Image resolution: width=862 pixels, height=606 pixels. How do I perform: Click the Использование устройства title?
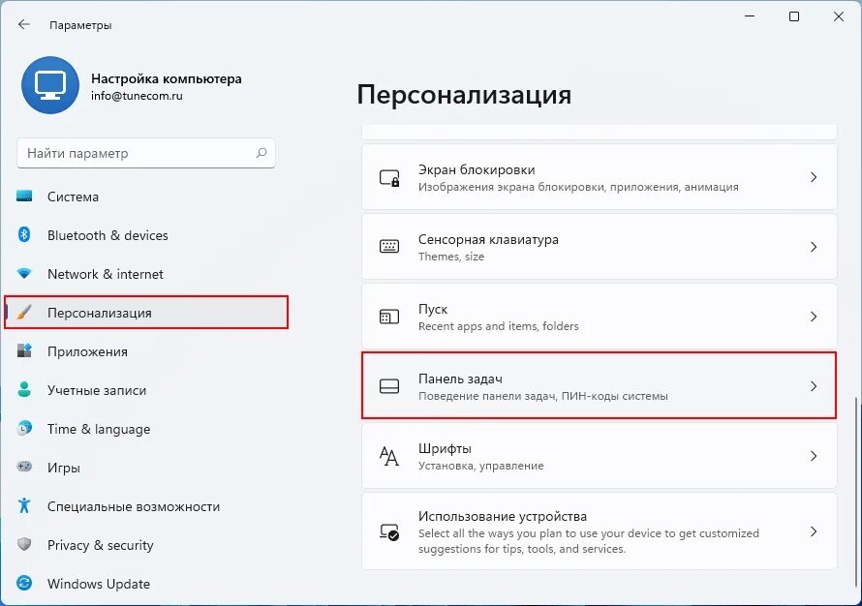(503, 516)
